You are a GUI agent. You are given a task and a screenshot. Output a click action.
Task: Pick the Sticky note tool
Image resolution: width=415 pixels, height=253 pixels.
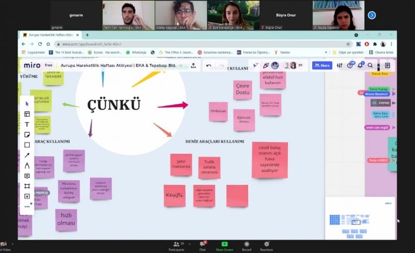27,134
